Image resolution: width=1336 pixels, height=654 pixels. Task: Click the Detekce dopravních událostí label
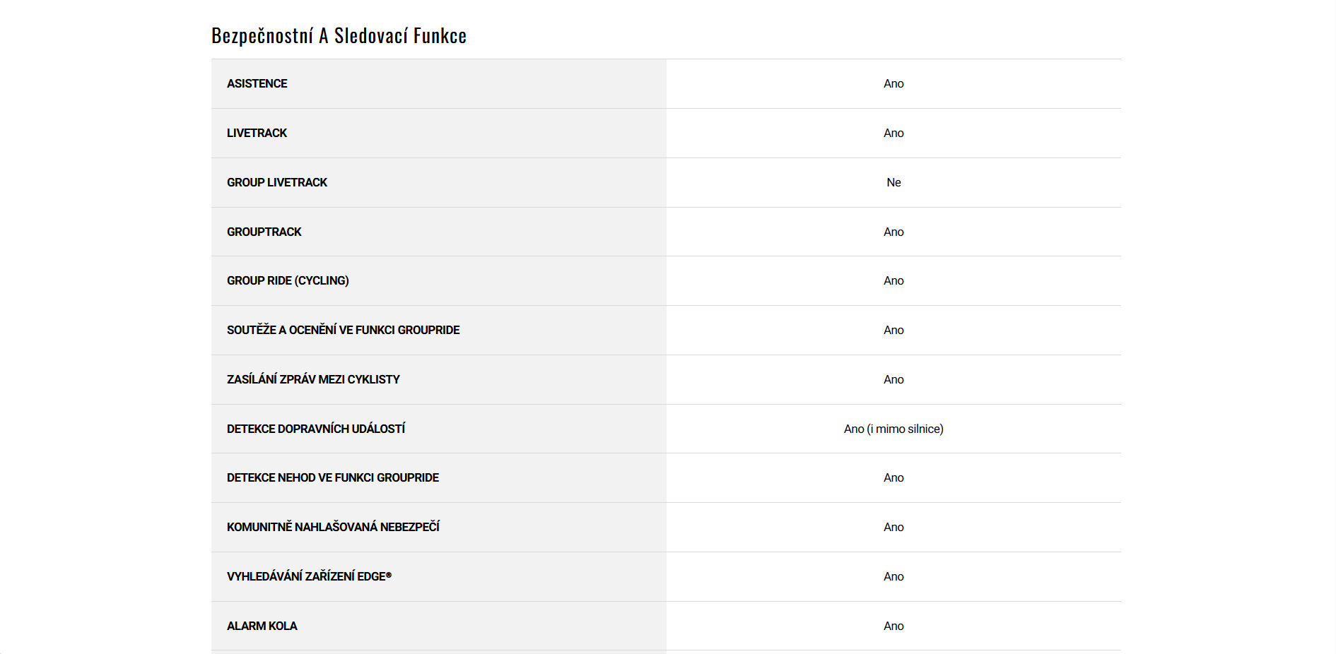[316, 429]
